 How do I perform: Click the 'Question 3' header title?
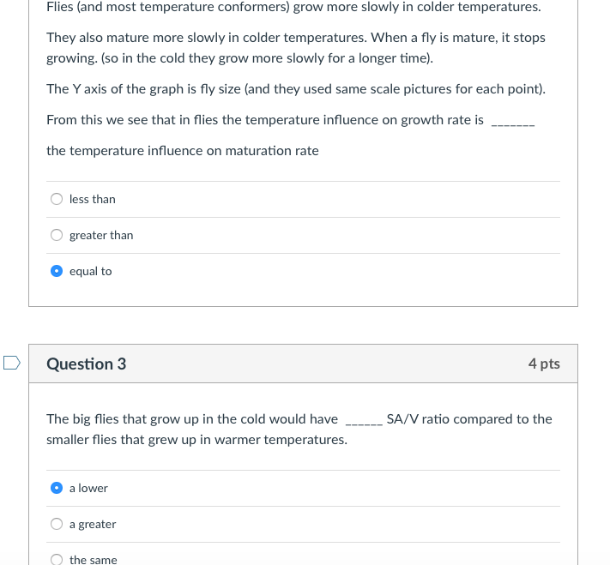point(86,364)
